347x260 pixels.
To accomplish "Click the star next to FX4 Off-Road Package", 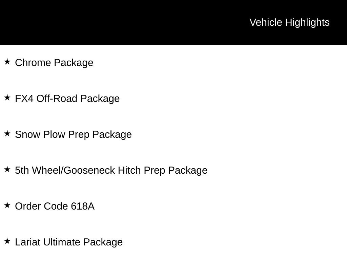I will coord(7,97).
